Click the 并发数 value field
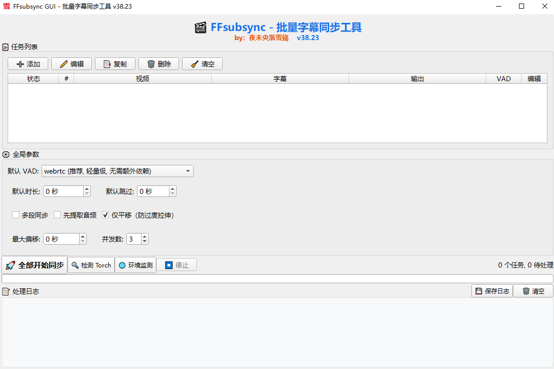 point(134,239)
